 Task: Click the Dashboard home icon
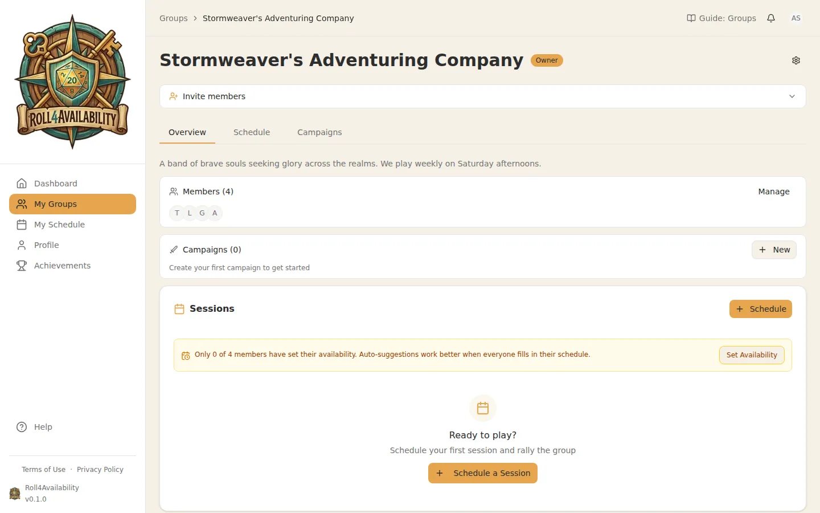pyautogui.click(x=22, y=184)
